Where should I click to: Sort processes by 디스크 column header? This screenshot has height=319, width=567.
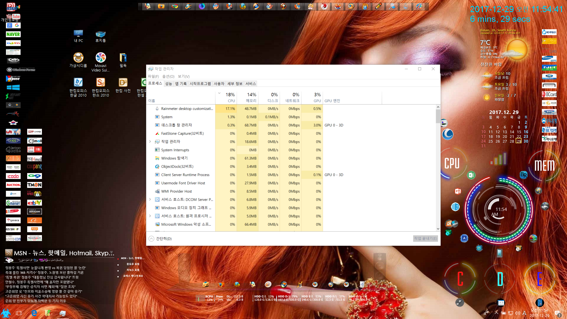269,97
